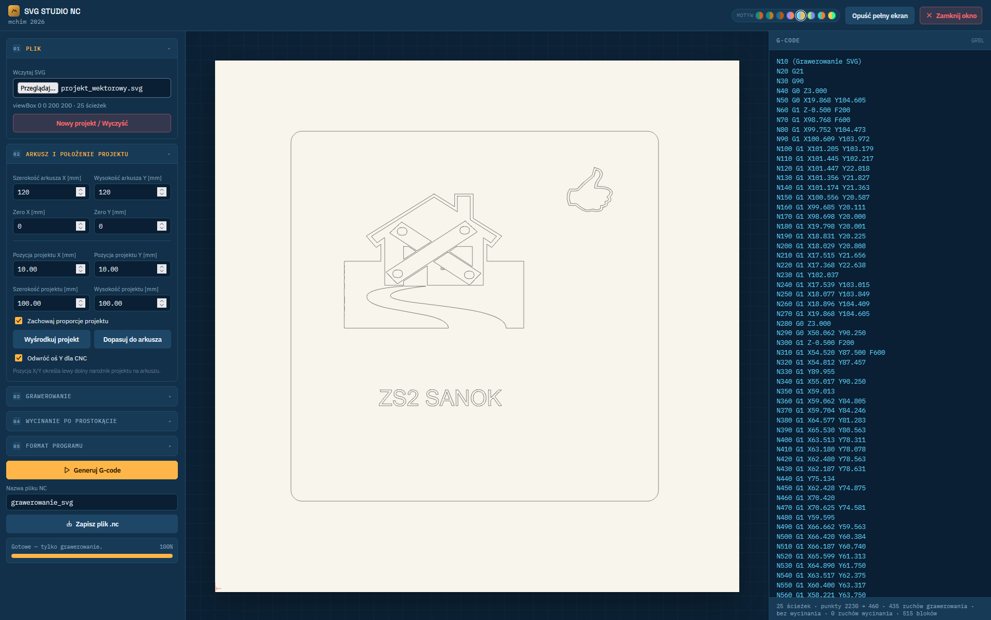This screenshot has height=620, width=991.
Task: Click the house drawing in the preview
Action: [x=434, y=261]
